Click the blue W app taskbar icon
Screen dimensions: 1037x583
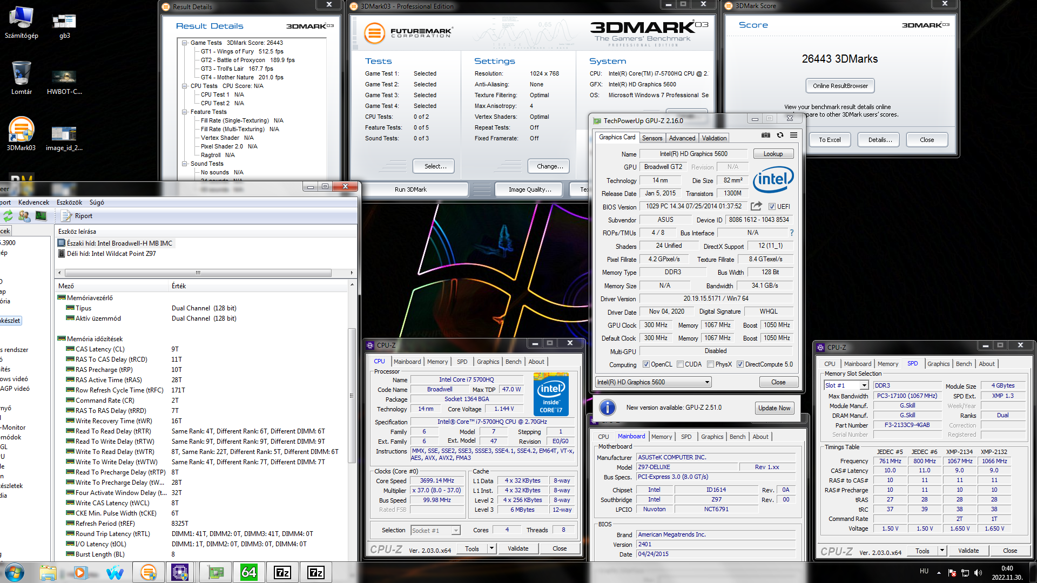click(115, 572)
